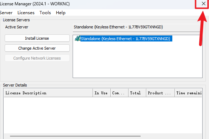Open the Tools menu
This screenshot has width=209, height=139.
(45, 13)
